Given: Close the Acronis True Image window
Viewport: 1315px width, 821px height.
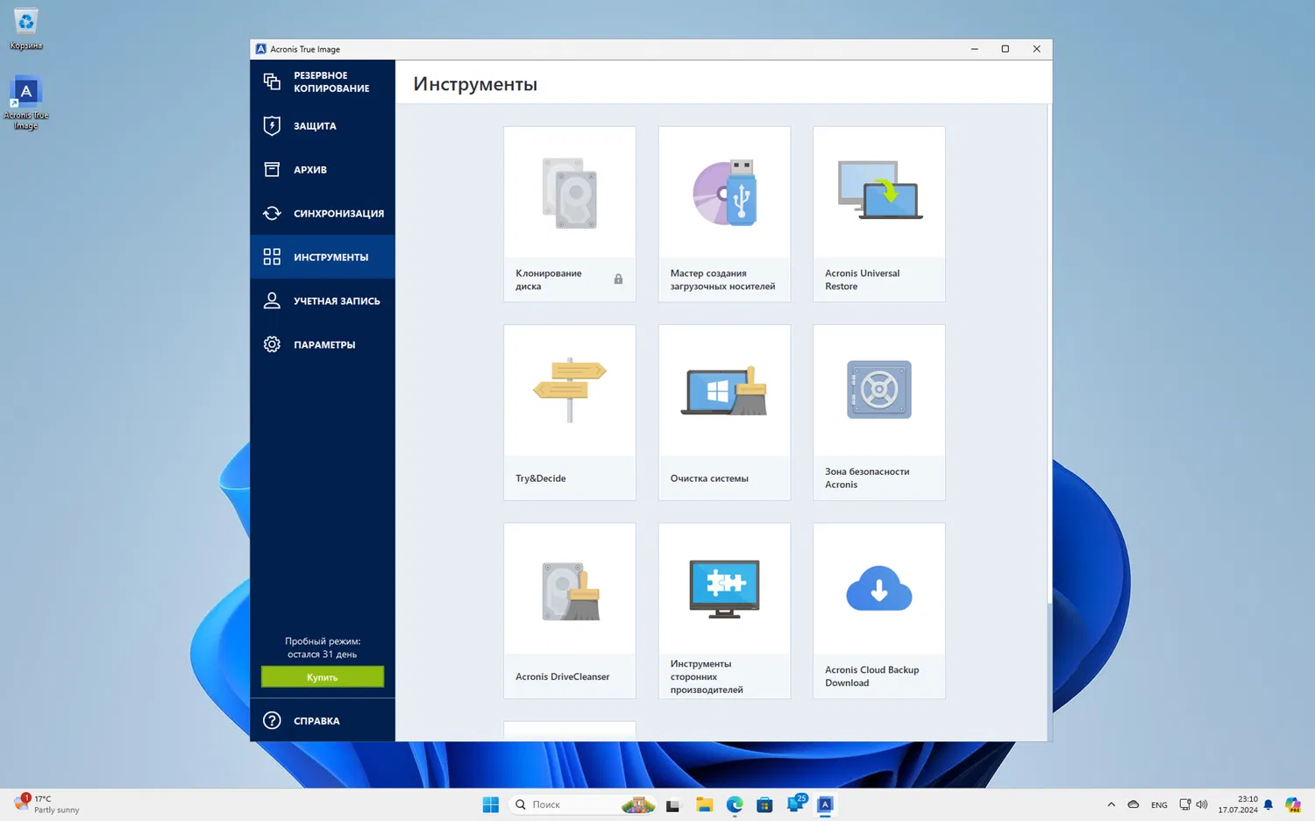Looking at the screenshot, I should point(1036,49).
